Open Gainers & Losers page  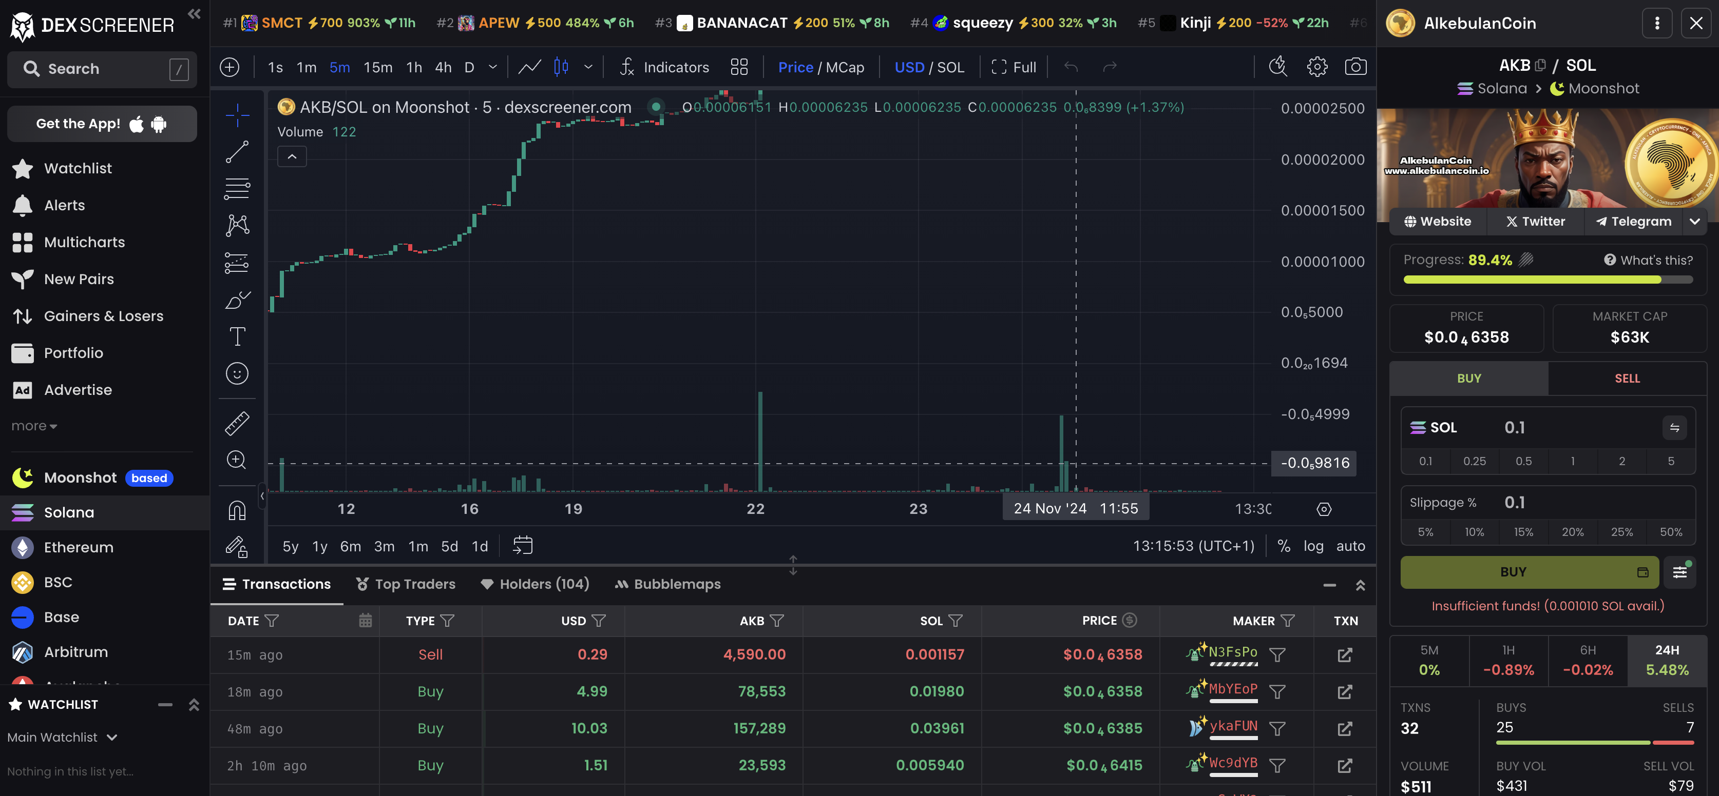(103, 316)
